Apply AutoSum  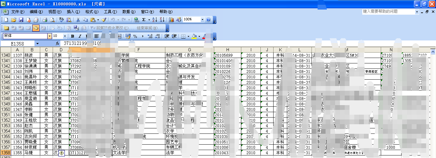(x=144, y=20)
